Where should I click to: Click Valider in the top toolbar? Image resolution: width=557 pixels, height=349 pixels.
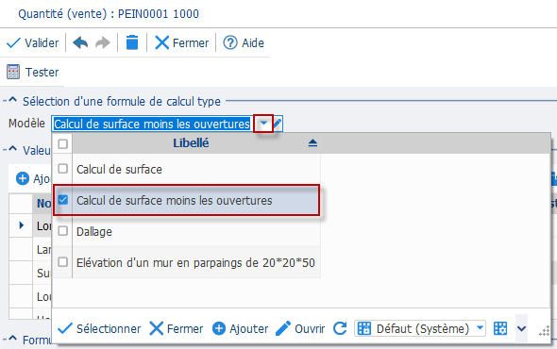tap(33, 43)
